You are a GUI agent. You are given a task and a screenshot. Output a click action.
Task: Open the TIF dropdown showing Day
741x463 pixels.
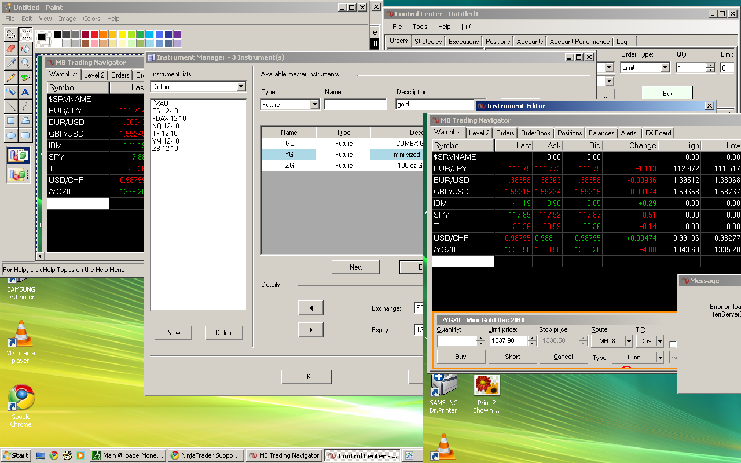pyautogui.click(x=659, y=341)
